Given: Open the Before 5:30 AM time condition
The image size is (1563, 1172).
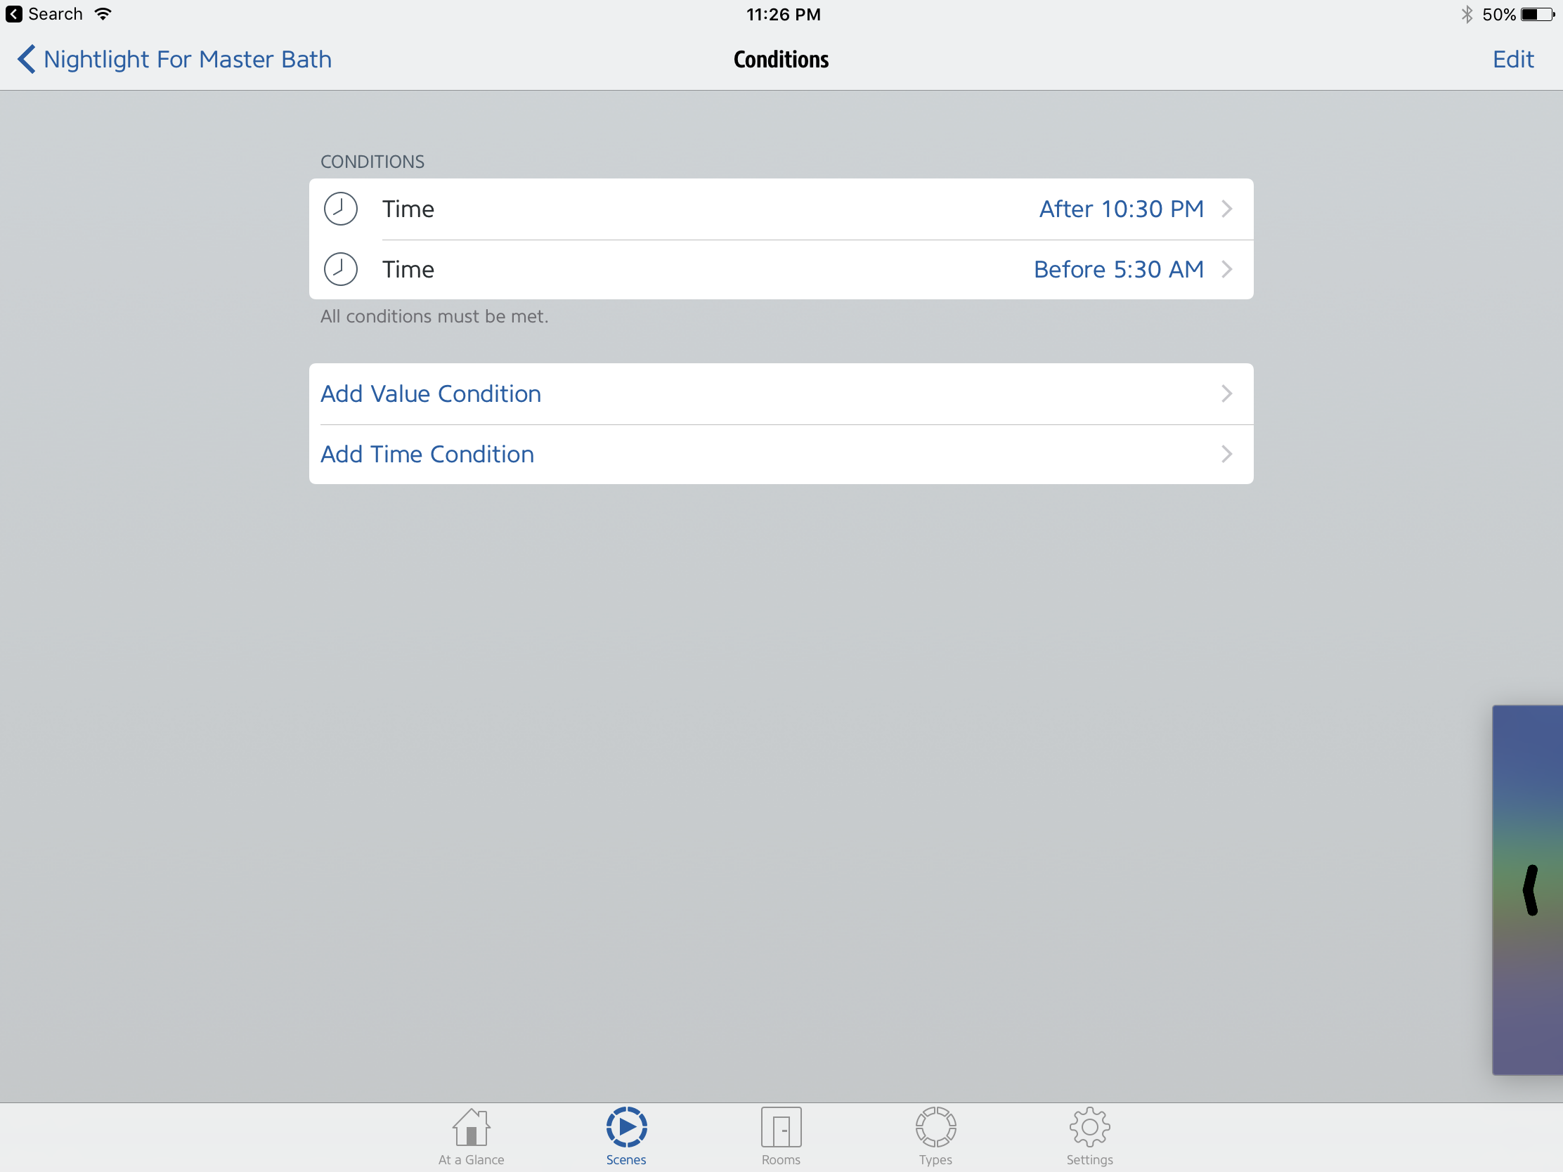Looking at the screenshot, I should click(781, 269).
